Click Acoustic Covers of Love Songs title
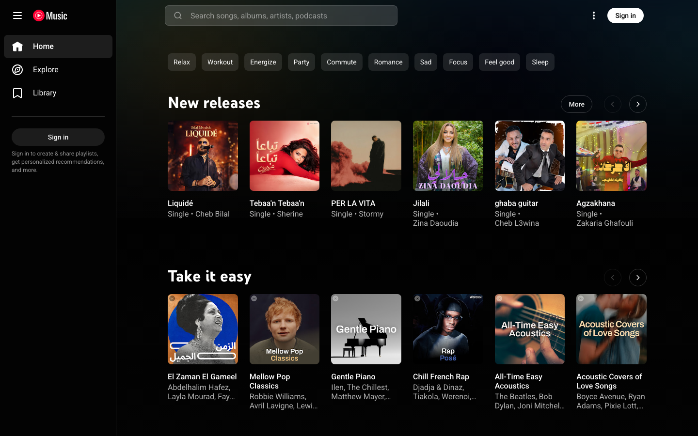The height and width of the screenshot is (436, 698). (609, 381)
